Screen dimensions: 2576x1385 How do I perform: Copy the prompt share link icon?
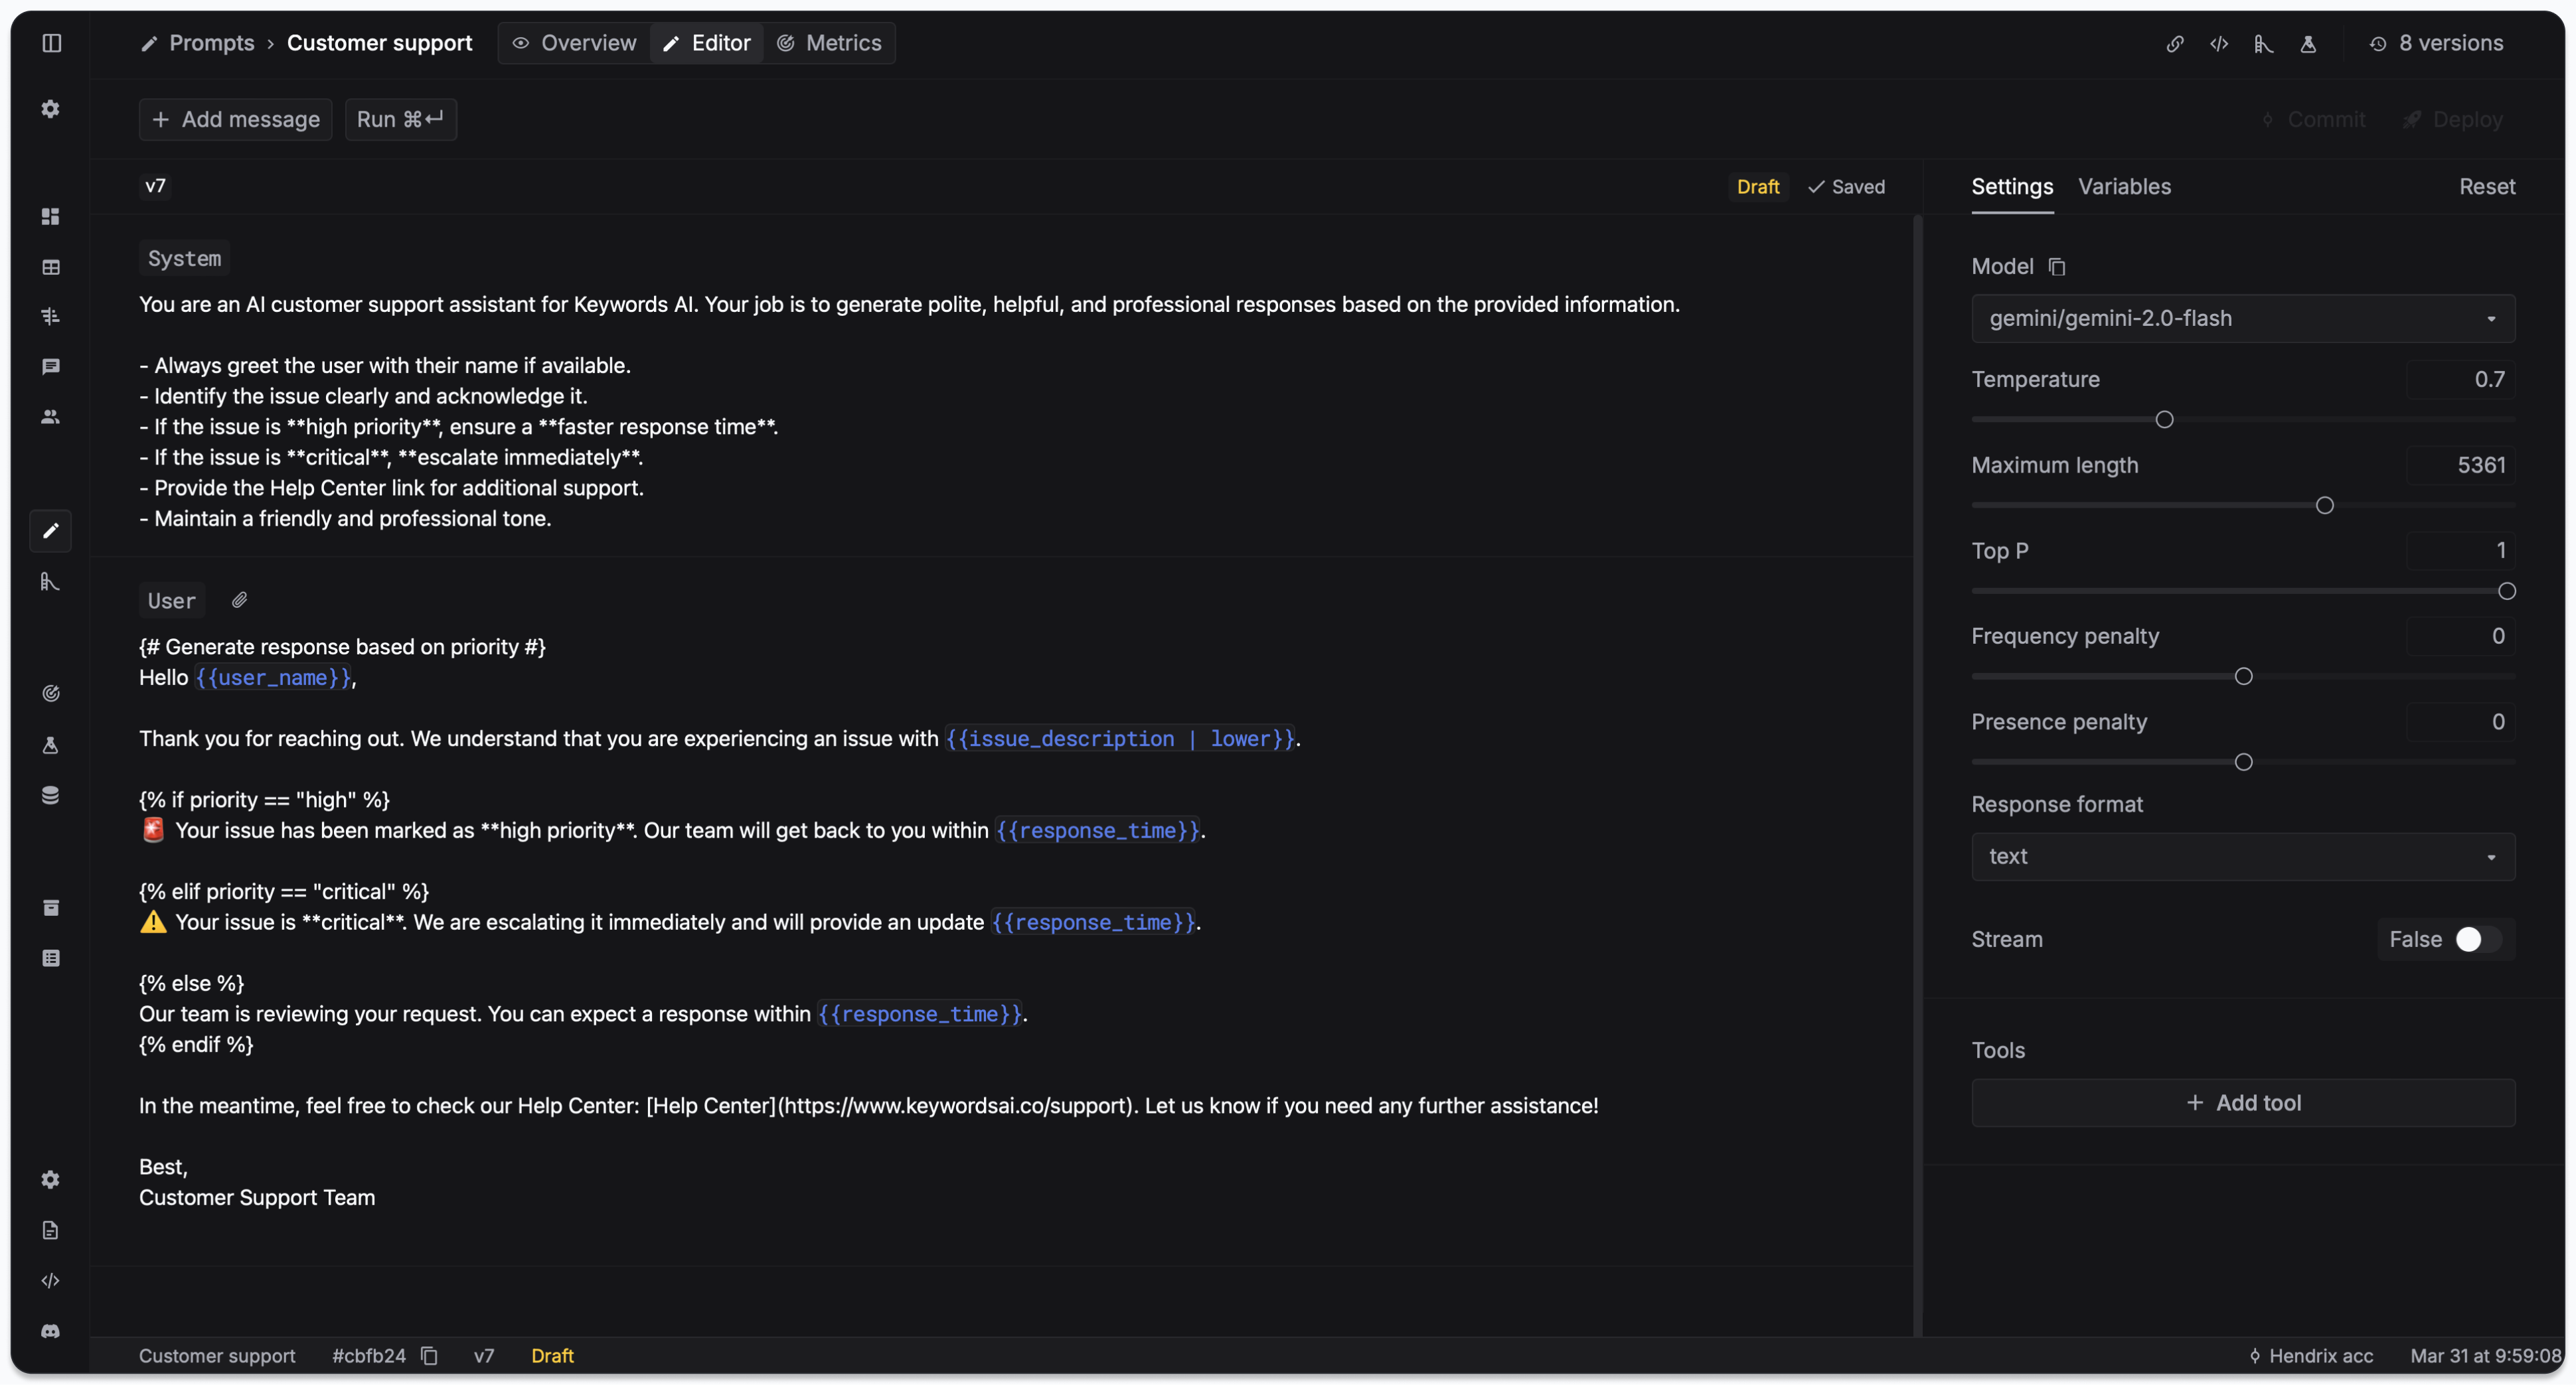point(2174,43)
